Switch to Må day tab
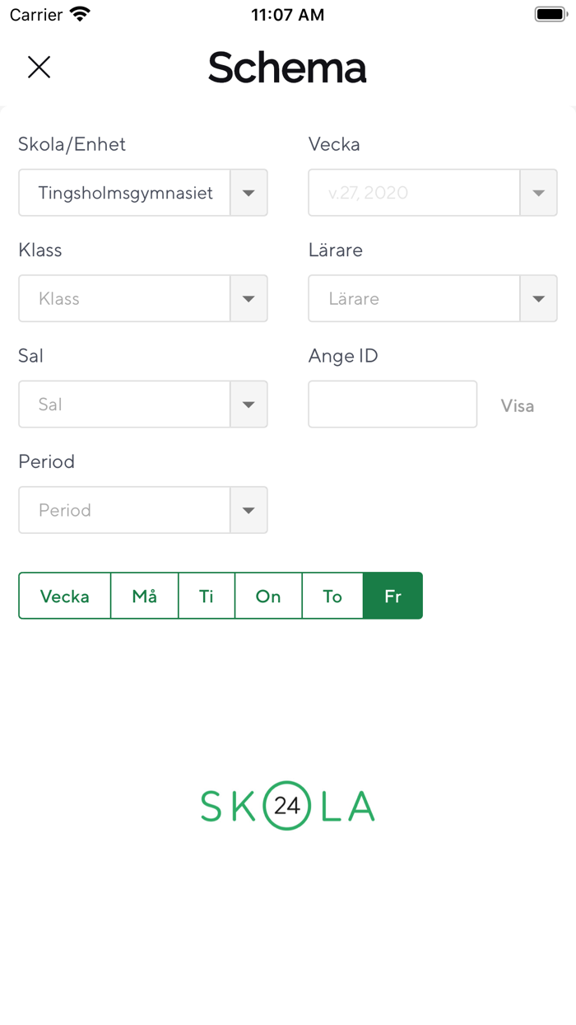Viewport: 576px width, 1025px height. (x=145, y=596)
